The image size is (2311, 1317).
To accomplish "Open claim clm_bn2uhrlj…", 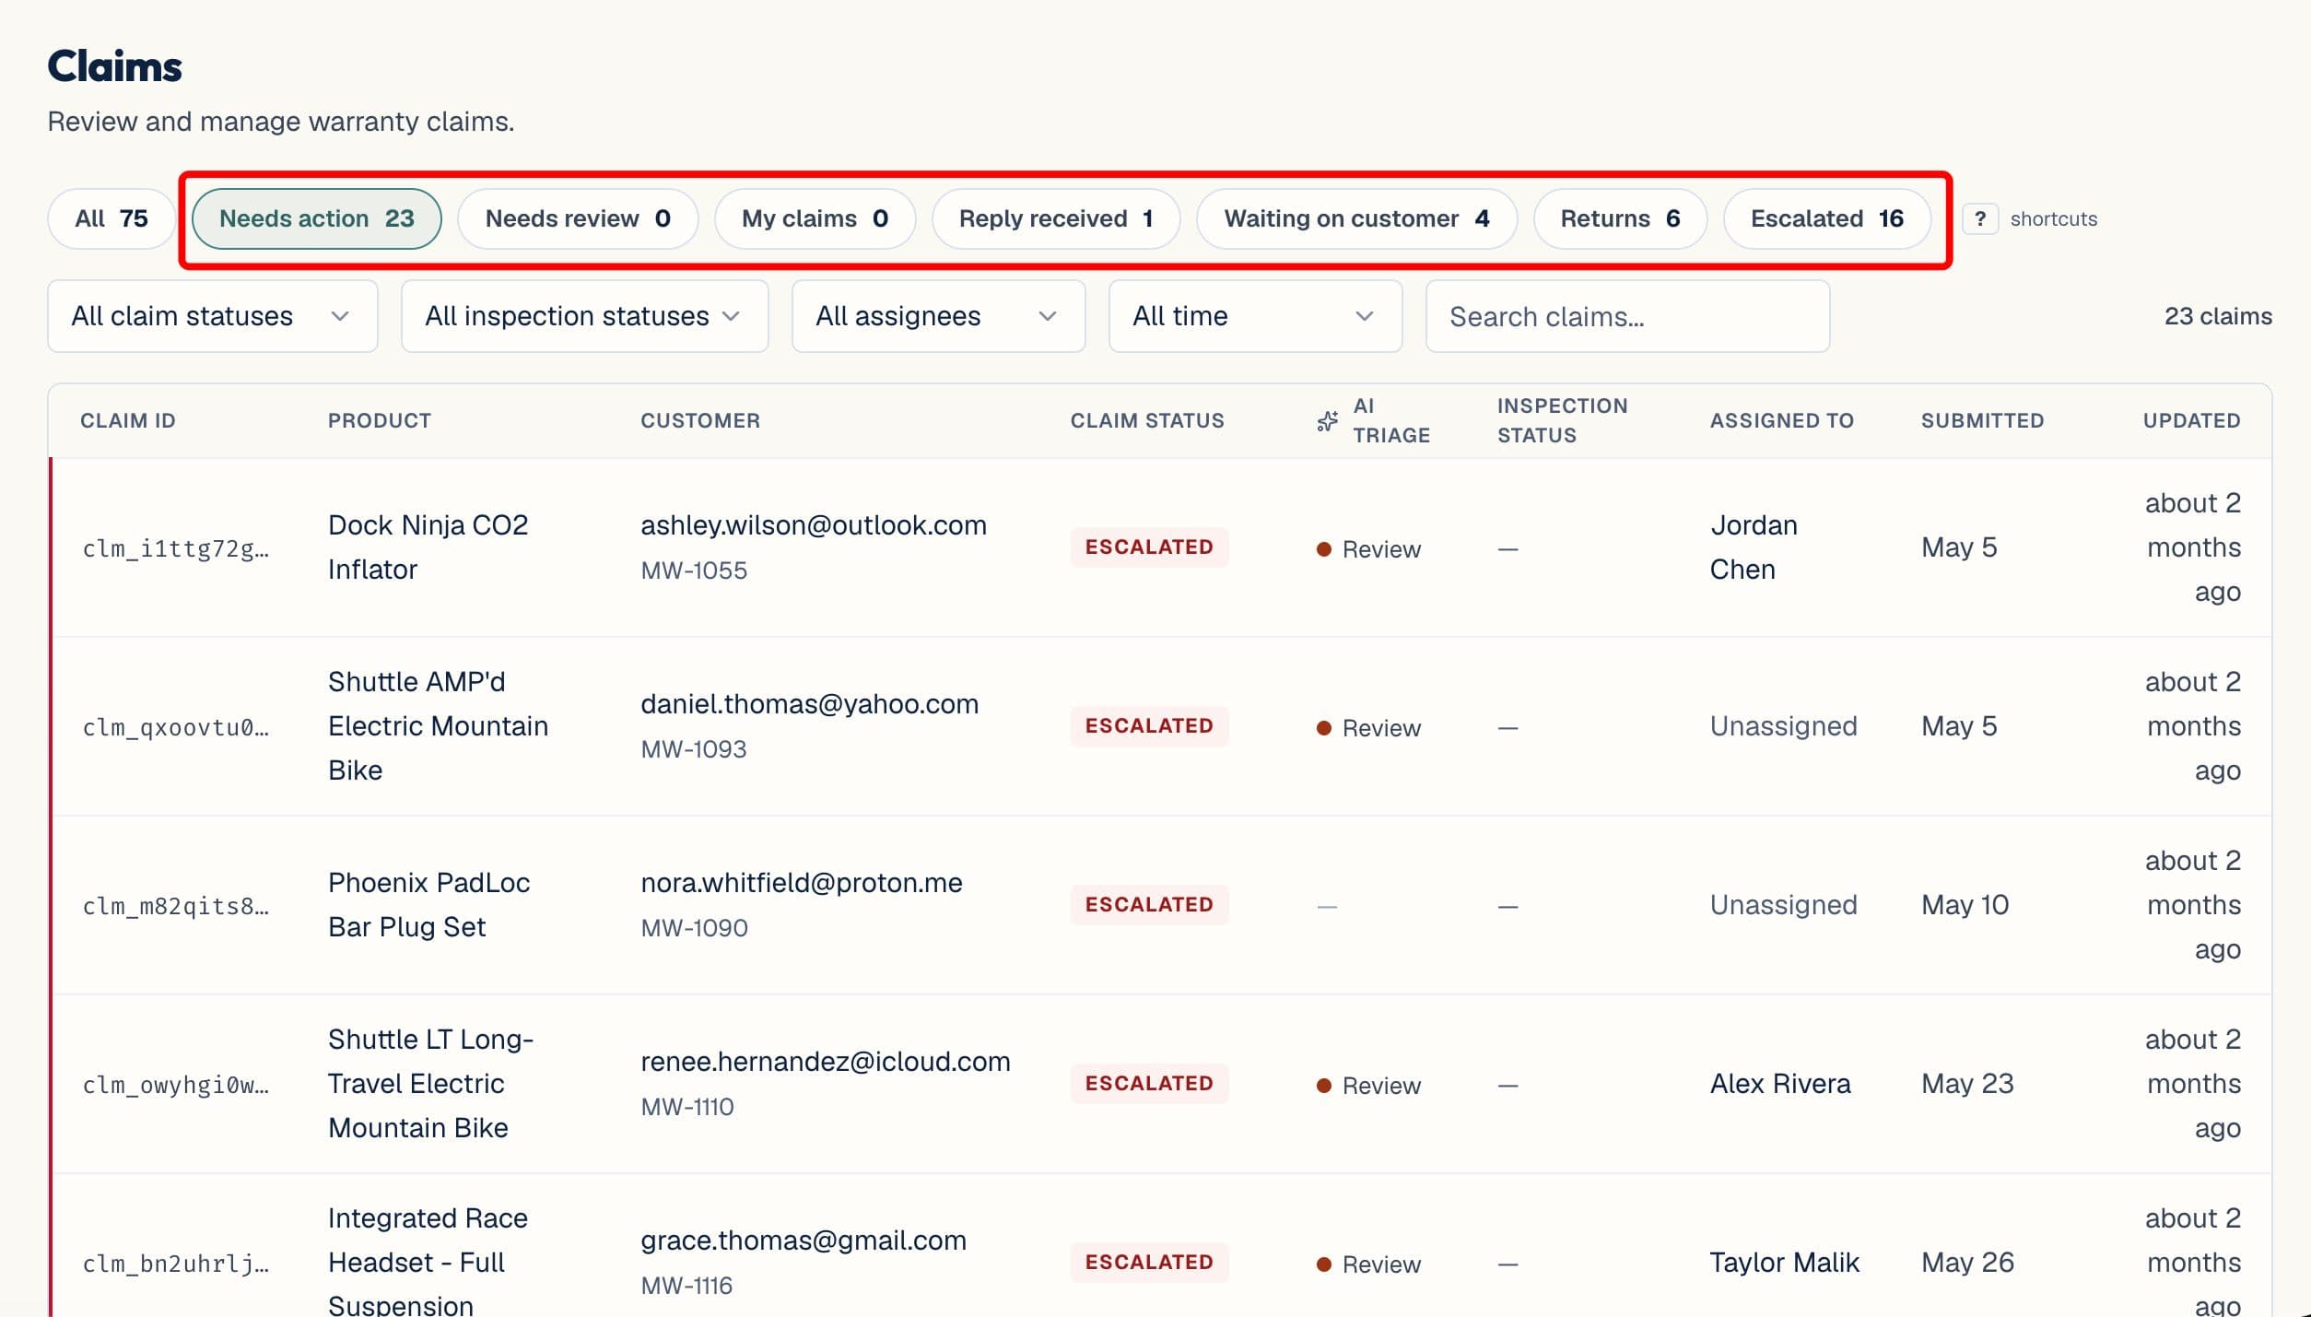I will pos(176,1264).
